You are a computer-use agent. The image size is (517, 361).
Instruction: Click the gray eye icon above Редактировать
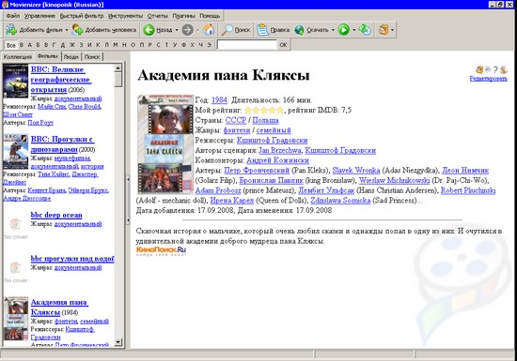click(487, 69)
